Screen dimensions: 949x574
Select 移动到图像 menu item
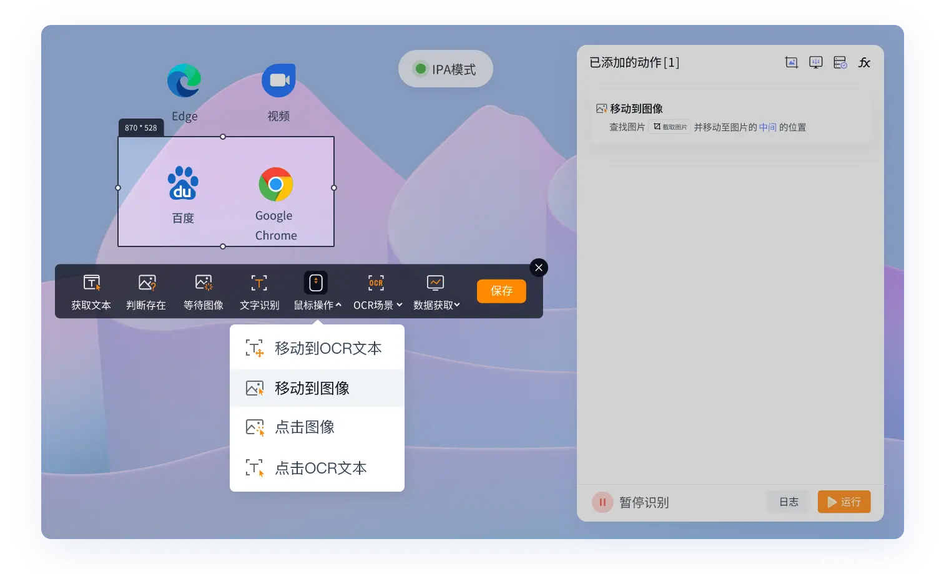pyautogui.click(x=317, y=388)
